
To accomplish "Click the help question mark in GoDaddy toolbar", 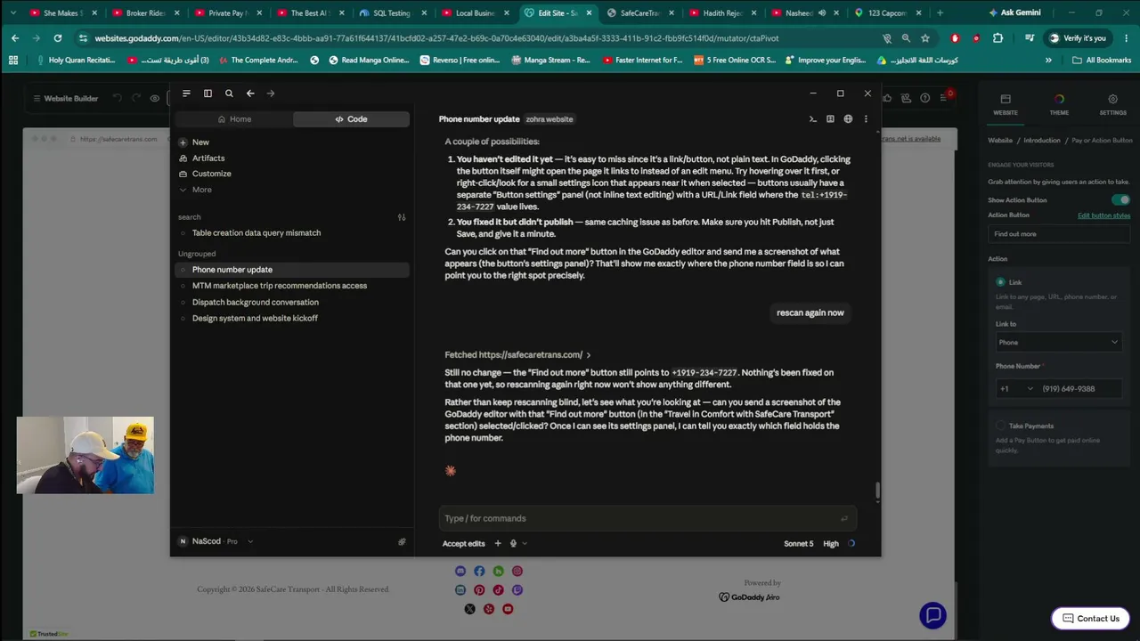I will [925, 98].
